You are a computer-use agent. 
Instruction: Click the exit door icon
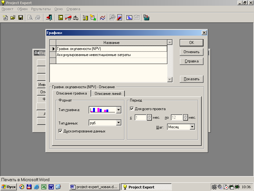coord(49,18)
